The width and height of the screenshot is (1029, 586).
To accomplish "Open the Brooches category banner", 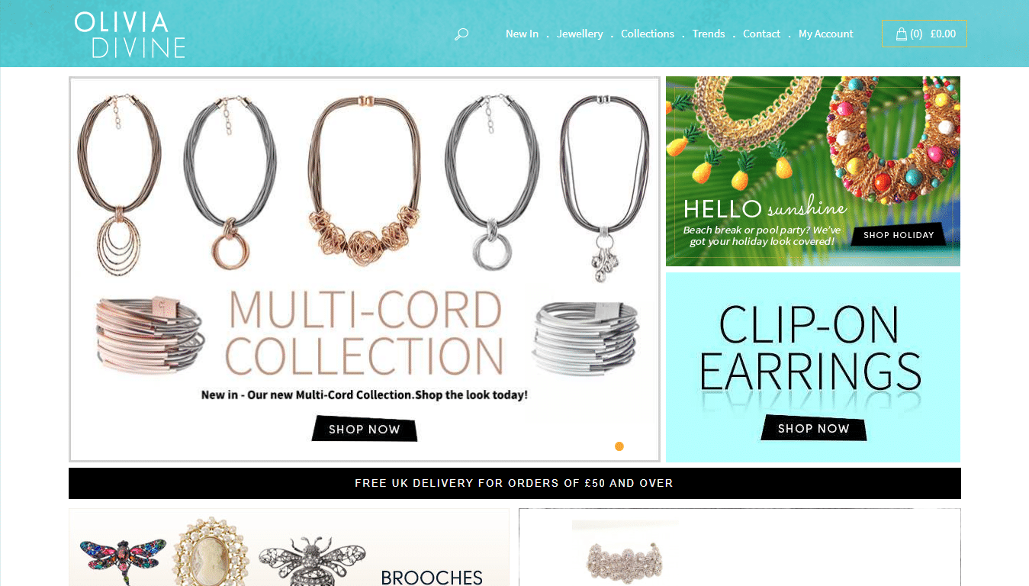I will pos(289,547).
